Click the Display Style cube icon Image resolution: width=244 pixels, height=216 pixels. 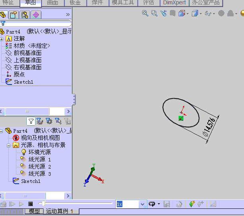click(x=195, y=13)
